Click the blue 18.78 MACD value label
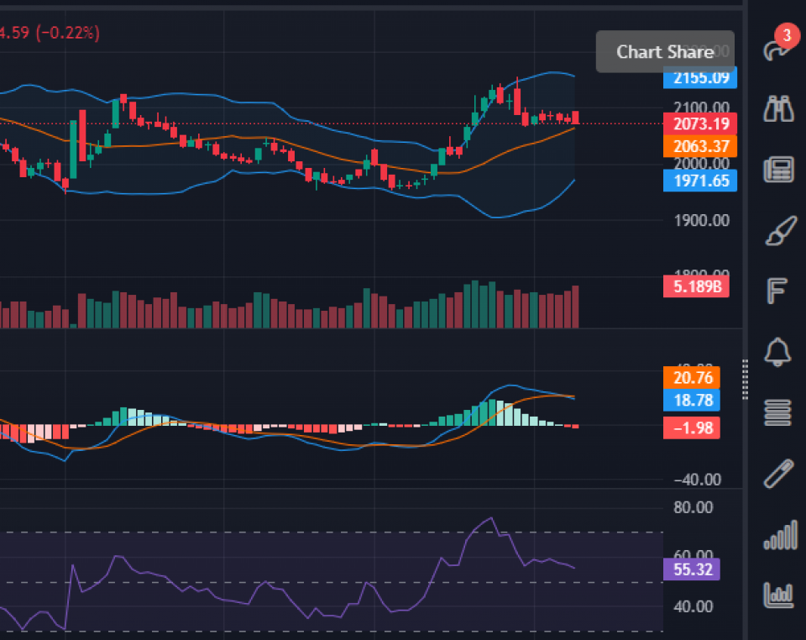 pyautogui.click(x=691, y=401)
